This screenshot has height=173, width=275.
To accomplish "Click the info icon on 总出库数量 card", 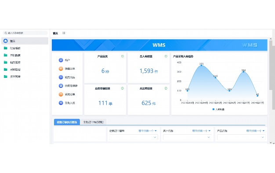I will tap(166, 88).
